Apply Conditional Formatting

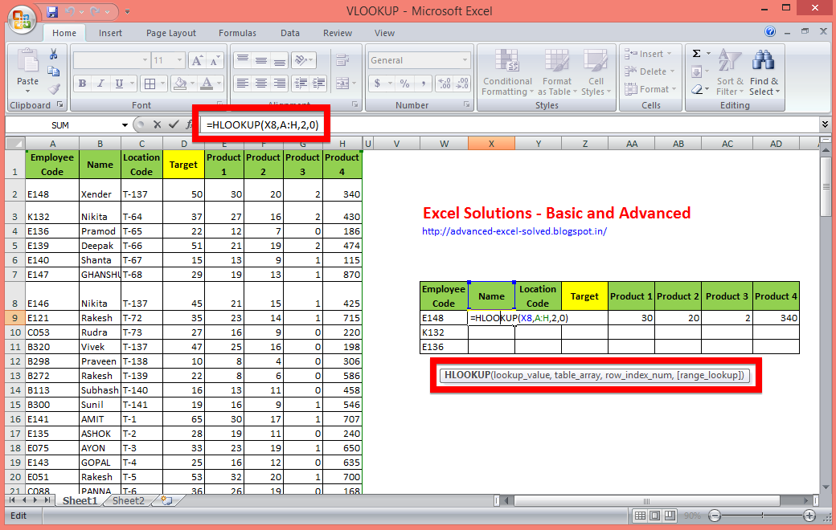coord(506,72)
